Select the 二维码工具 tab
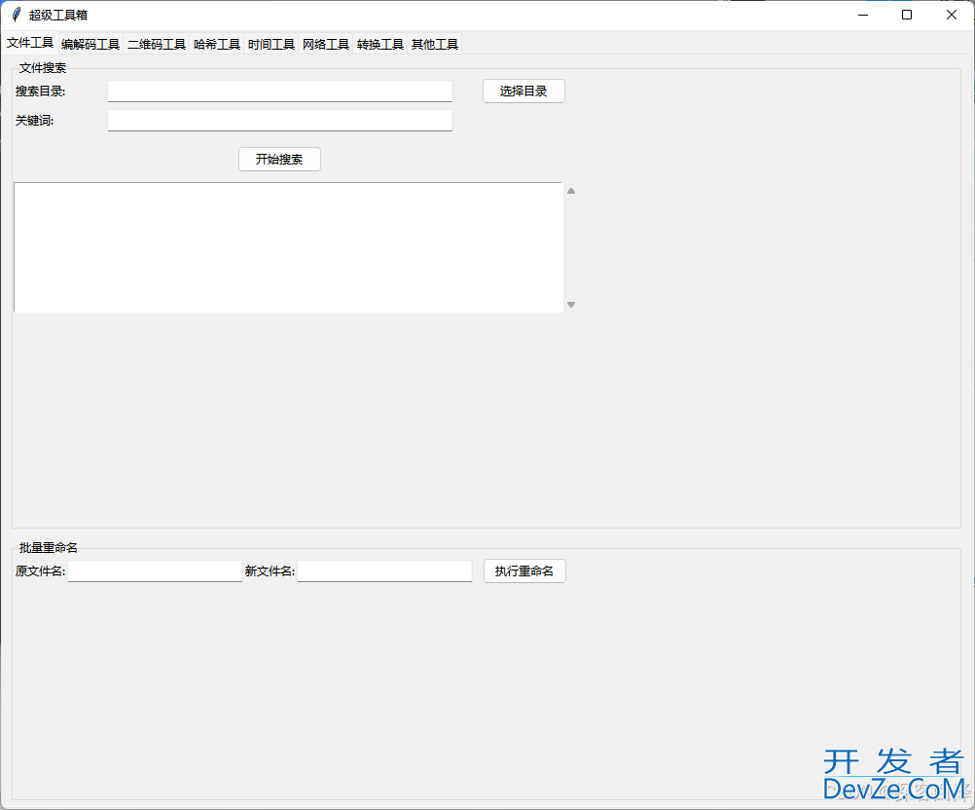The height and width of the screenshot is (810, 975). tap(157, 44)
